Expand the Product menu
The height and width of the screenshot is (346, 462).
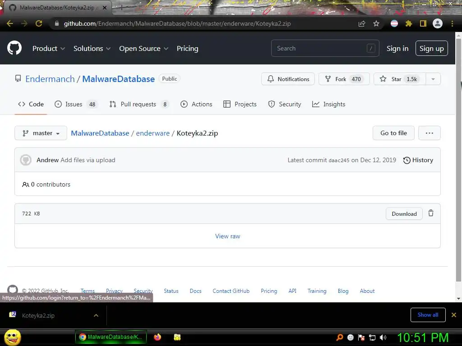click(x=49, y=49)
